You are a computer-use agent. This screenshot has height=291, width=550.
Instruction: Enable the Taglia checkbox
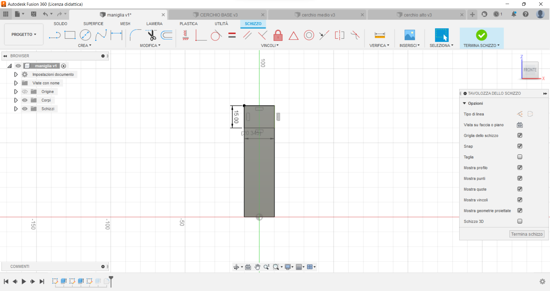[x=520, y=157]
